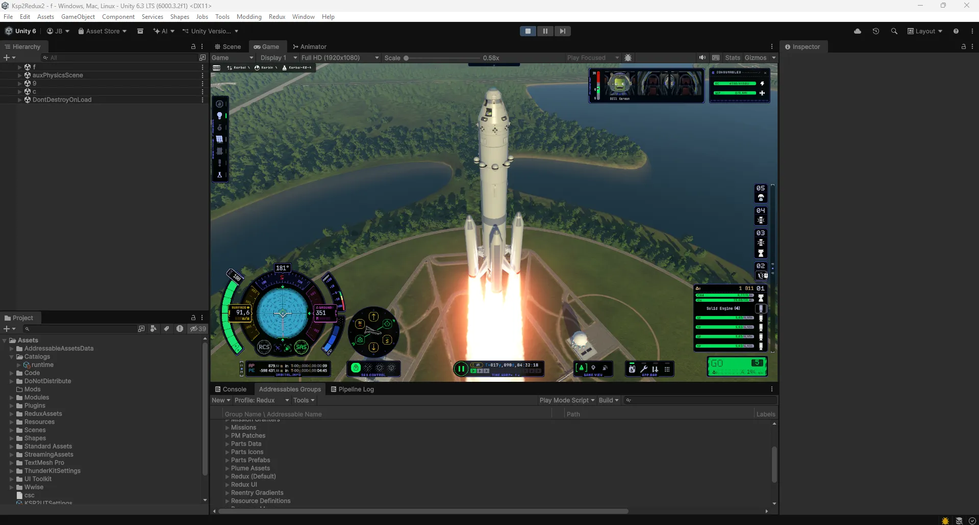The height and width of the screenshot is (525, 979).
Task: Click the in-game hamburger menu icon
Action: point(217,67)
